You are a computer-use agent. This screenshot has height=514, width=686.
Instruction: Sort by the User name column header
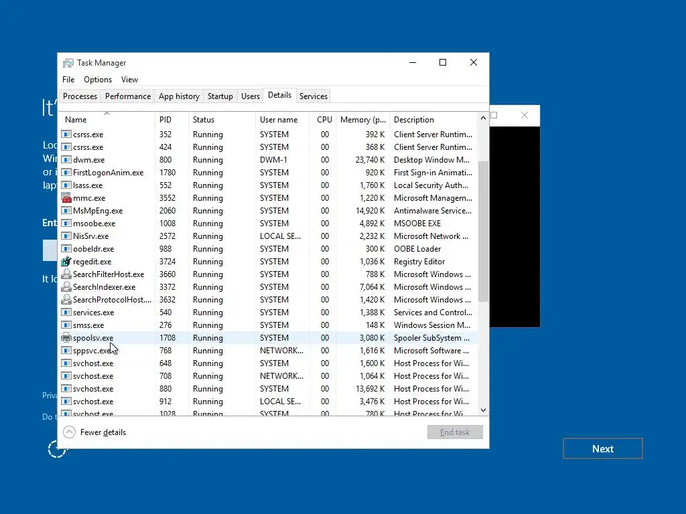point(283,119)
